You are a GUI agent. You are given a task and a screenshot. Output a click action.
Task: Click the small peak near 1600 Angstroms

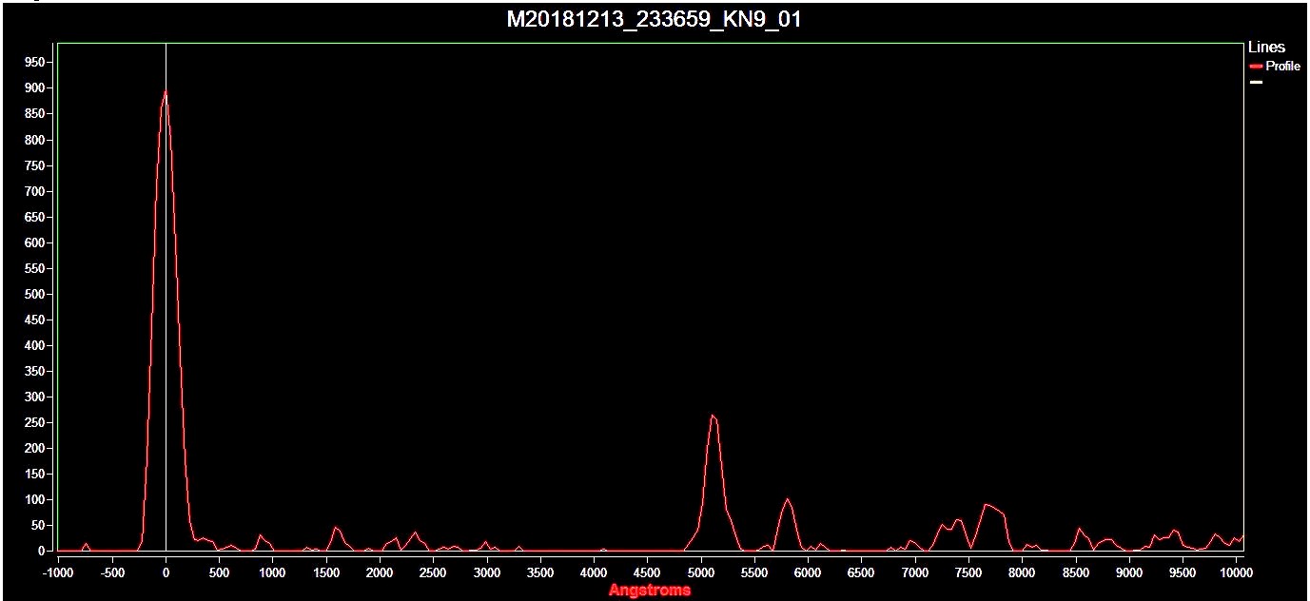tap(335, 527)
